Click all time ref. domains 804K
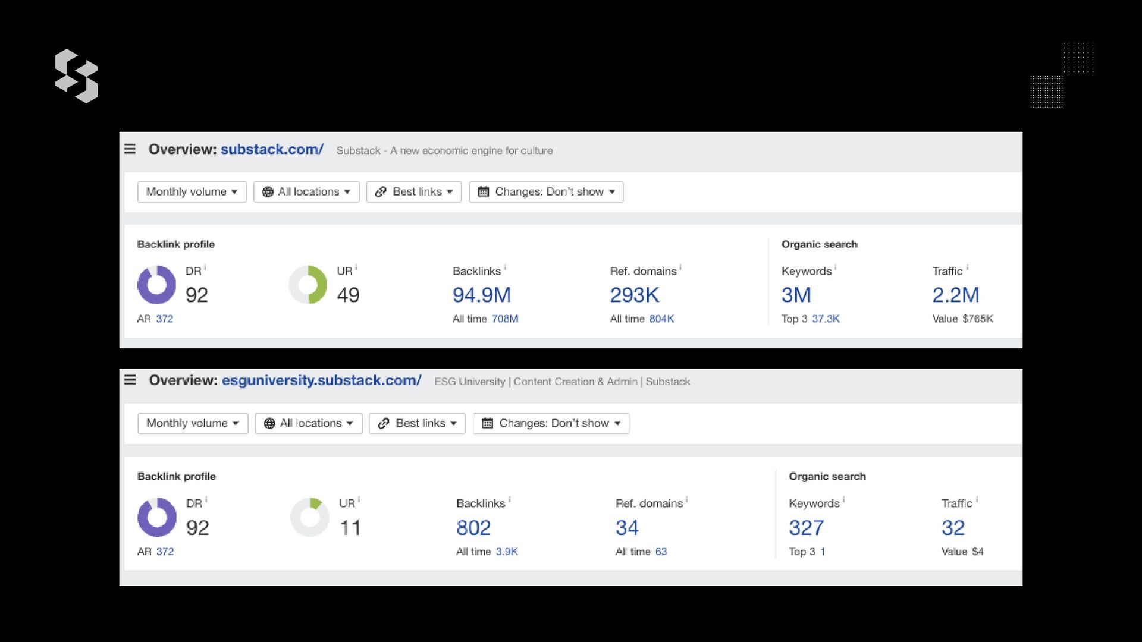Screen dimensions: 1142x642 point(662,319)
